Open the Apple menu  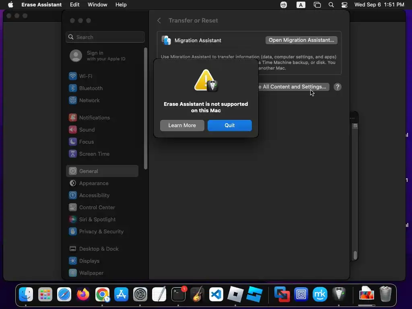coord(10,5)
